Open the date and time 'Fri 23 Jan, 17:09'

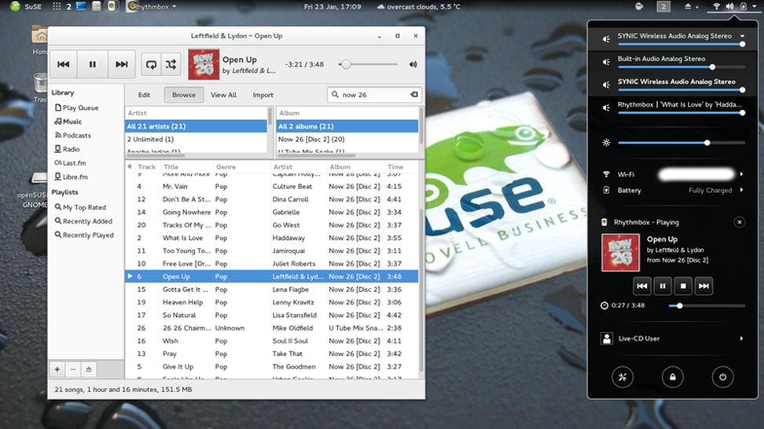point(332,6)
